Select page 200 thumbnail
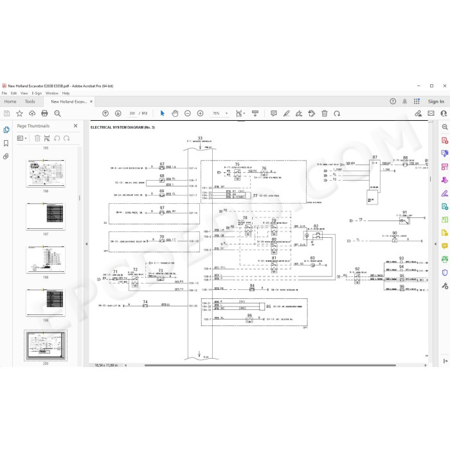This screenshot has width=450, height=450. pos(46,345)
